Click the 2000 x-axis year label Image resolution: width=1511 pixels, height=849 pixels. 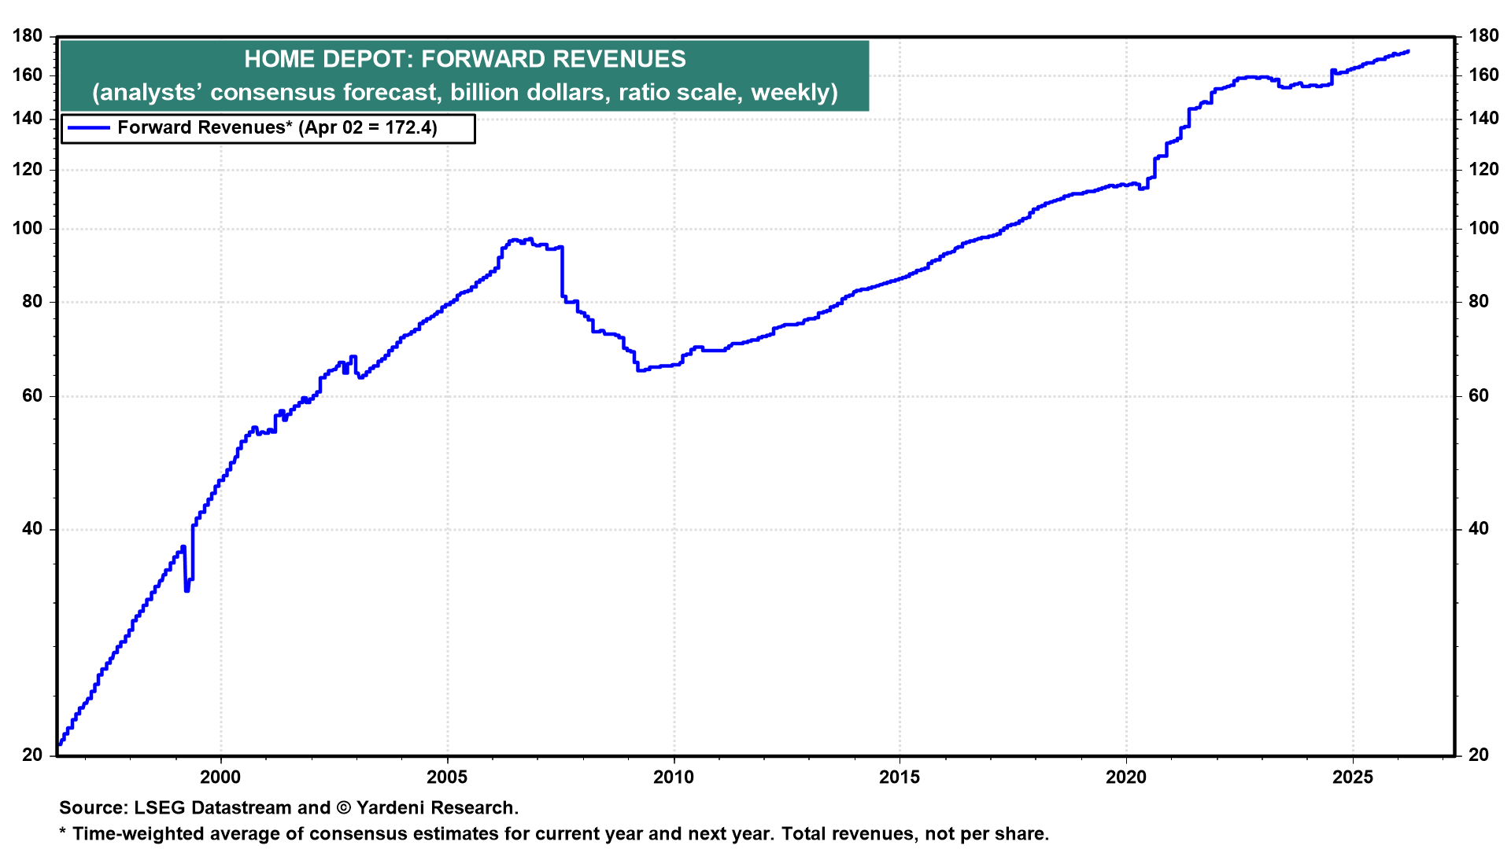point(220,777)
